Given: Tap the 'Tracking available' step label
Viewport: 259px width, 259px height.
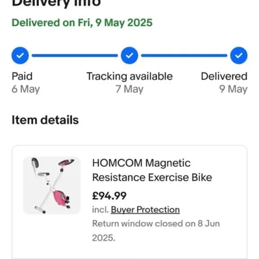Looking at the screenshot, I should point(129,76).
